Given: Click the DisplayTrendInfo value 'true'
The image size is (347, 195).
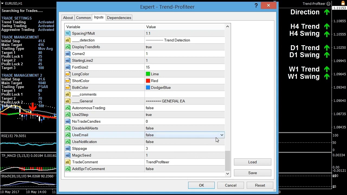Looking at the screenshot, I should [x=149, y=47].
